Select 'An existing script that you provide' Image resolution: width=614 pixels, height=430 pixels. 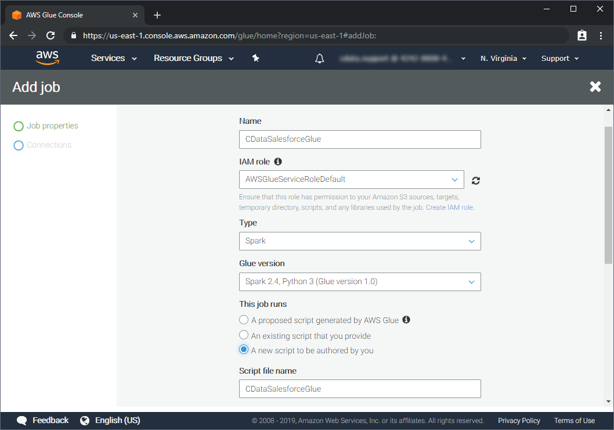click(x=244, y=335)
